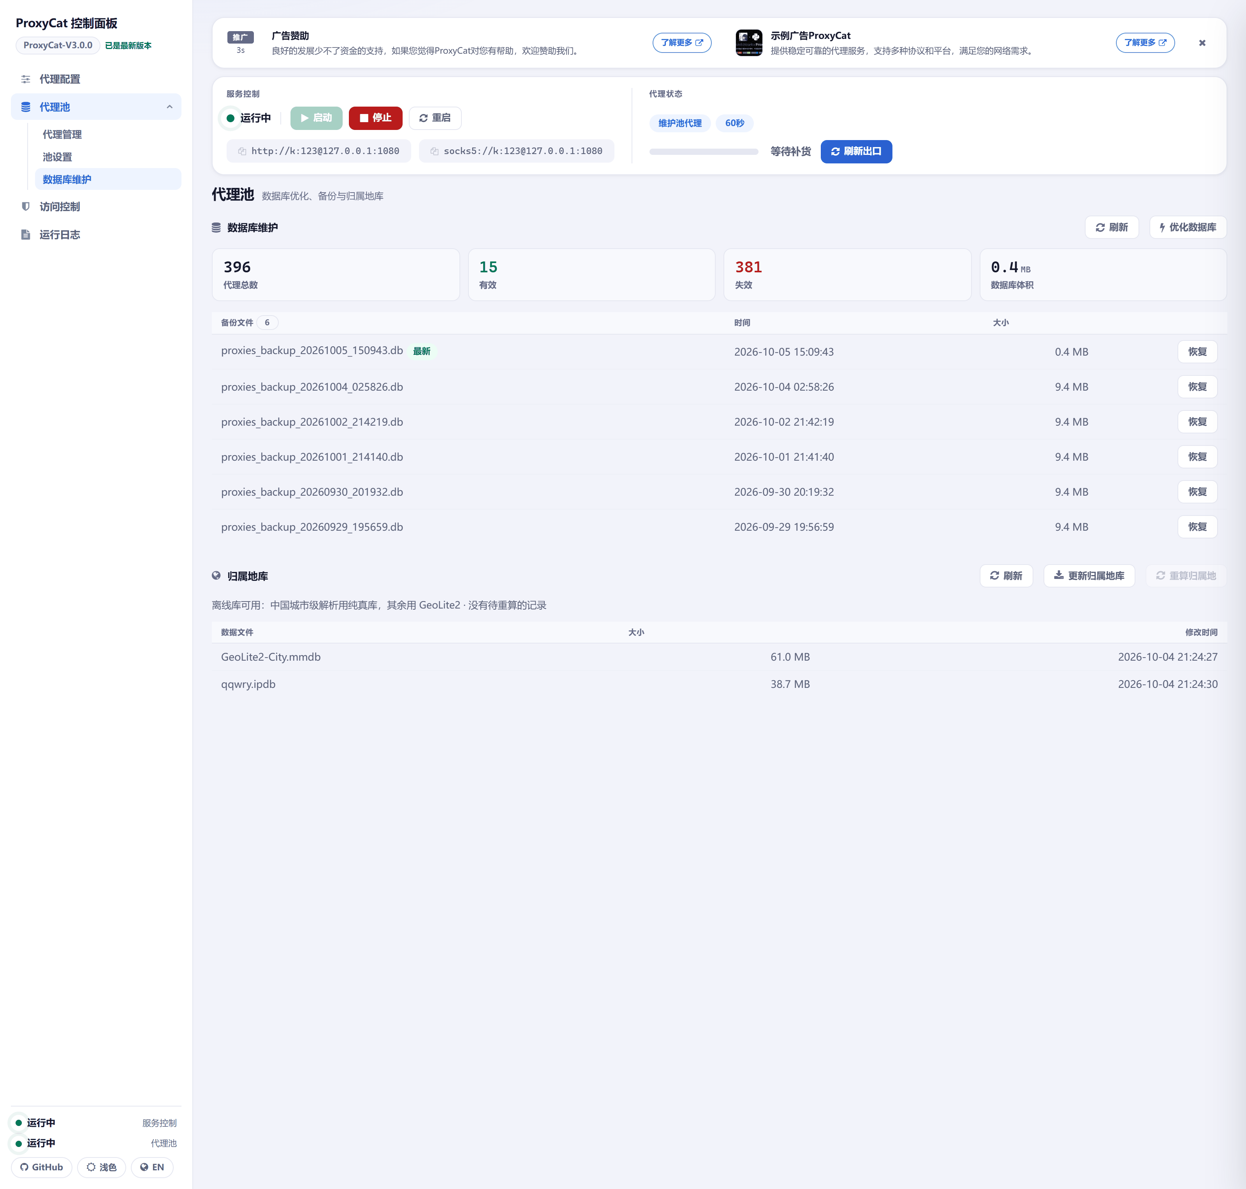1246x1189 pixels.
Task: Click 刷新 button in 数据库维护 section
Action: pos(1112,228)
